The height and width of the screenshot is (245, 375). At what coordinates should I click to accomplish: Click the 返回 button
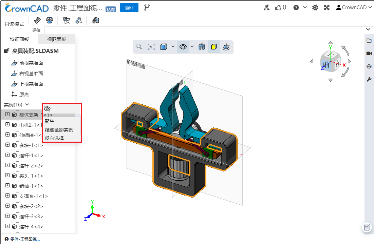point(129,7)
